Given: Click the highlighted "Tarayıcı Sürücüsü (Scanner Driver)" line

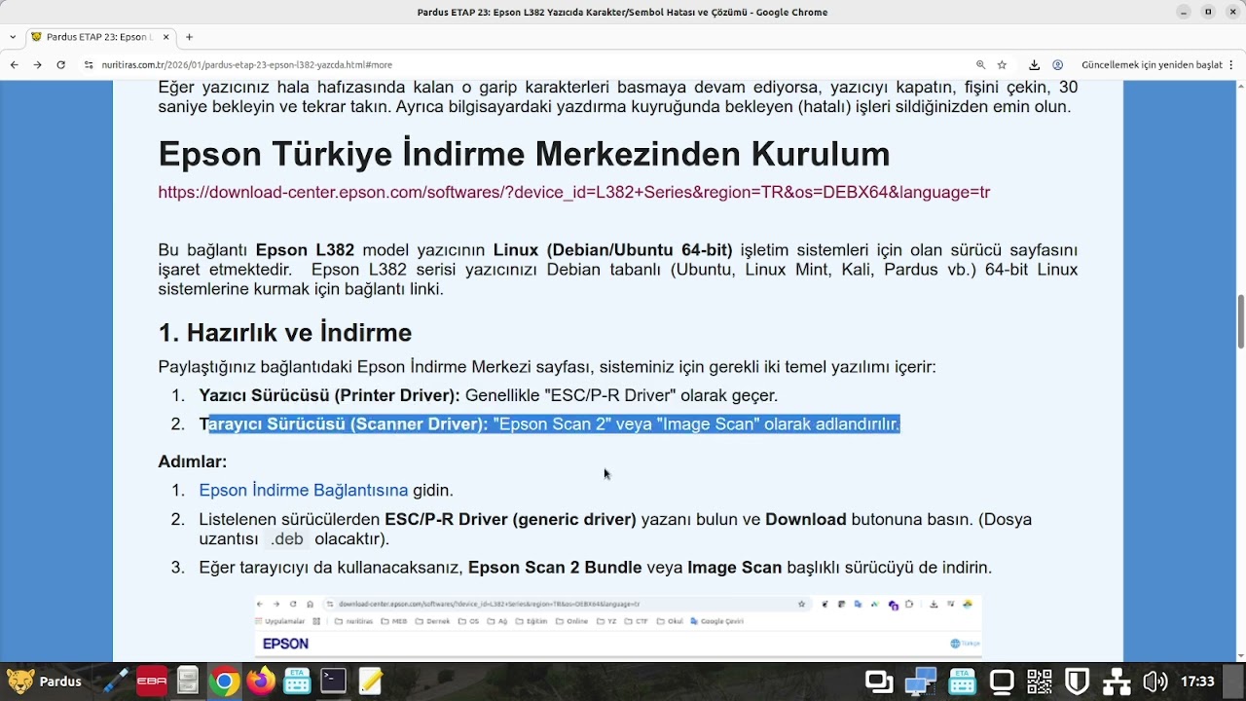Looking at the screenshot, I should click(x=550, y=424).
